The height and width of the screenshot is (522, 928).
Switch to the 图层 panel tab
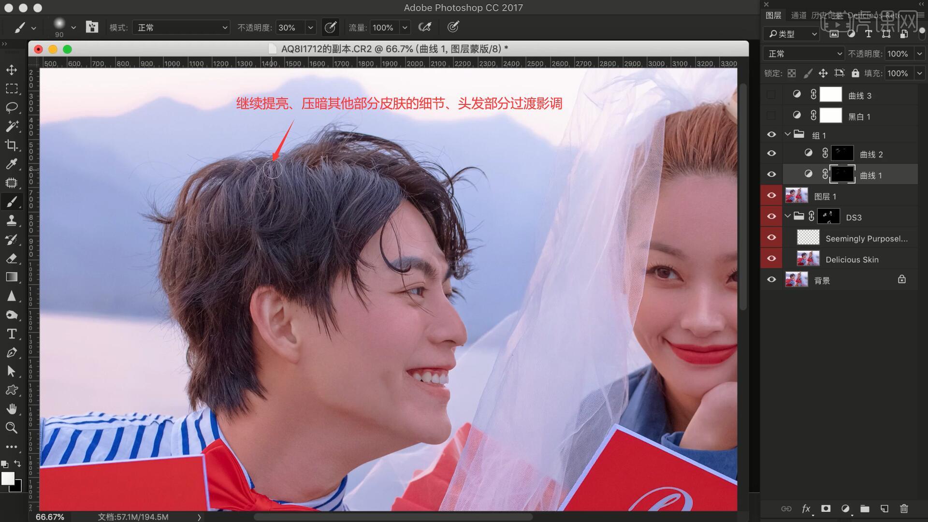pyautogui.click(x=773, y=15)
